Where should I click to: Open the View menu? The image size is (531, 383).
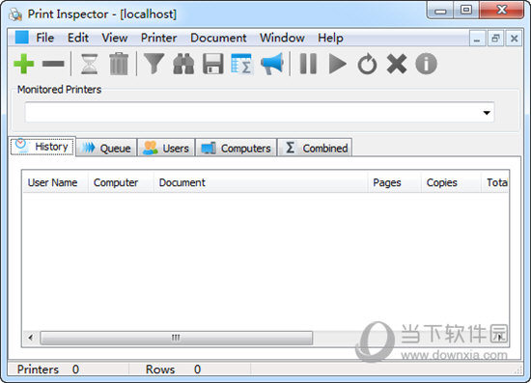coord(115,38)
